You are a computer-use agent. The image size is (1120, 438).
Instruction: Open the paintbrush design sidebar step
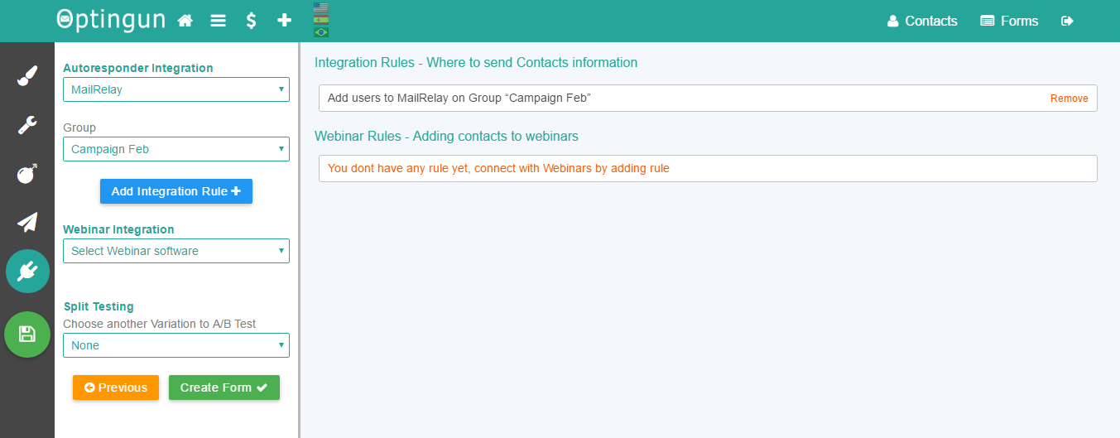point(27,77)
